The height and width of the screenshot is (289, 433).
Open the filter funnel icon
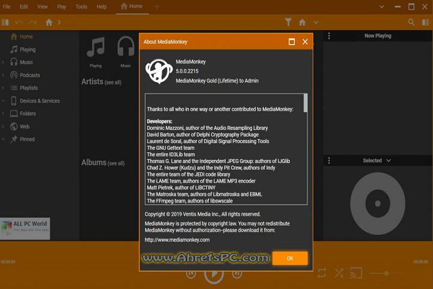[288, 22]
